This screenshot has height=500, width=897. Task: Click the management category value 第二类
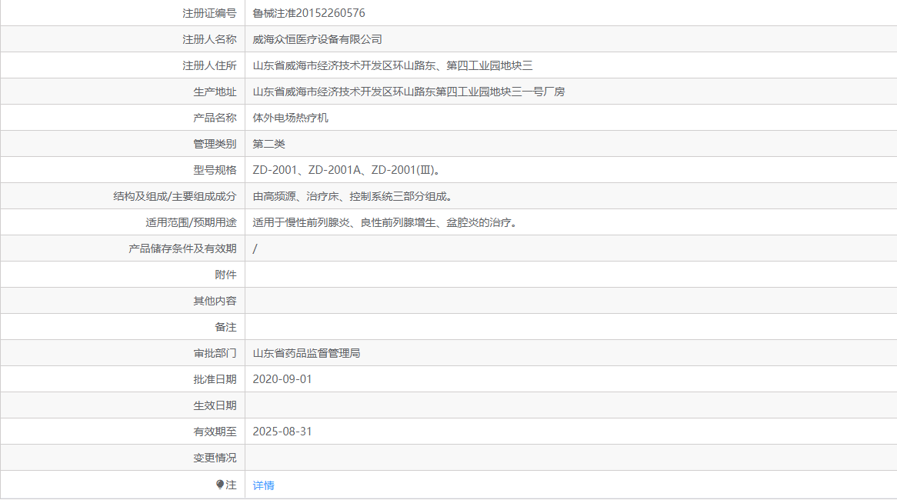[x=269, y=144]
